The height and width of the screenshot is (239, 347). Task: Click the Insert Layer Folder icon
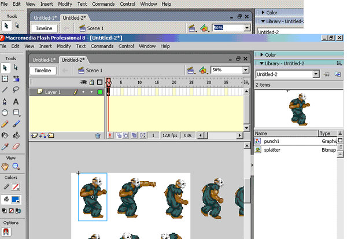coord(51,135)
